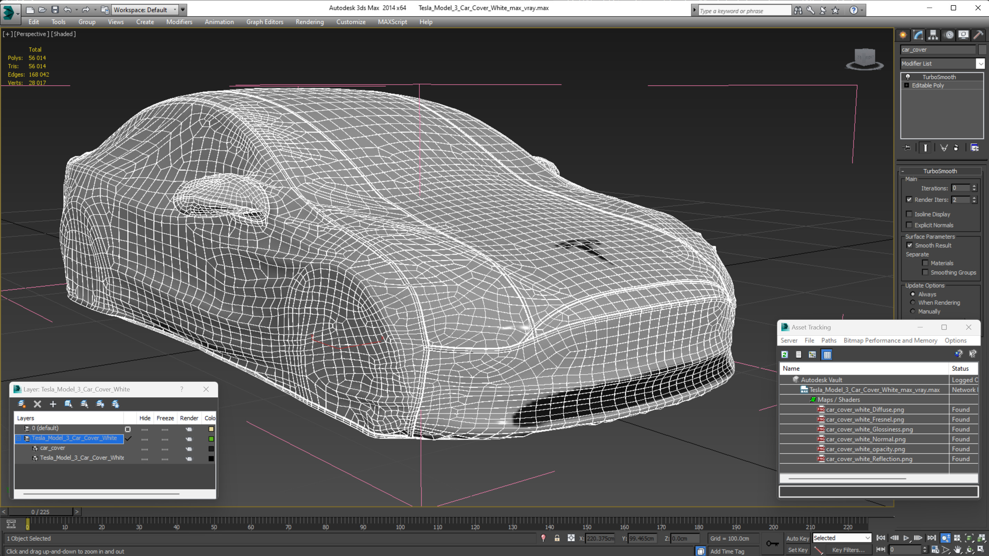Open the Modifier List dropdown
Viewport: 989px width, 556px height.
click(x=942, y=64)
